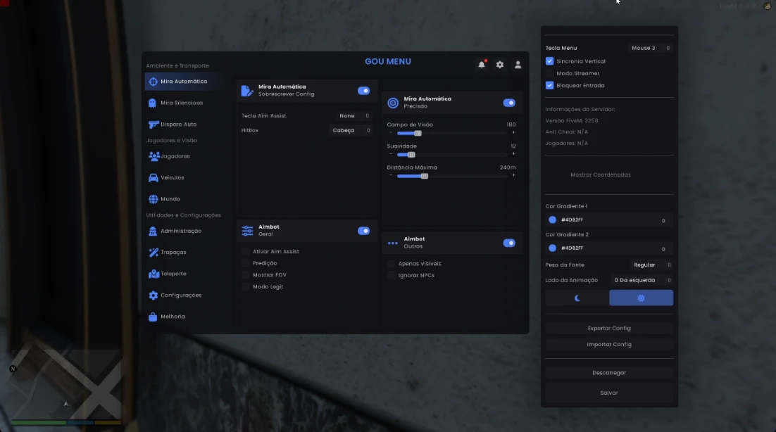This screenshot has width=776, height=432.
Task: Select the moon dark theme icon
Action: tap(577, 298)
